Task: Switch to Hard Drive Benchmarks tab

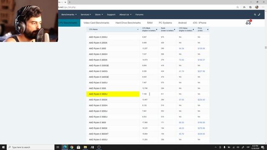Action: 128,23
